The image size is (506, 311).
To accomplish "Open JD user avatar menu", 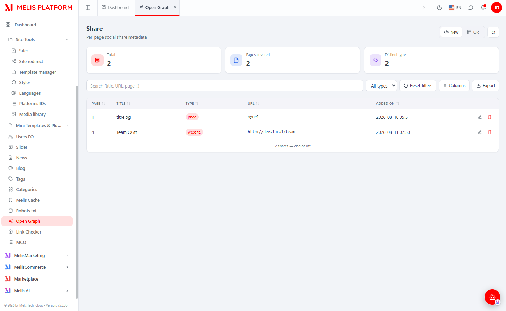I will pos(497,8).
